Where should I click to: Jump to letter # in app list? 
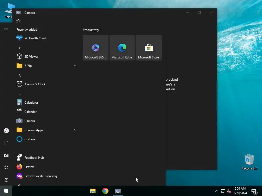[x=19, y=48]
